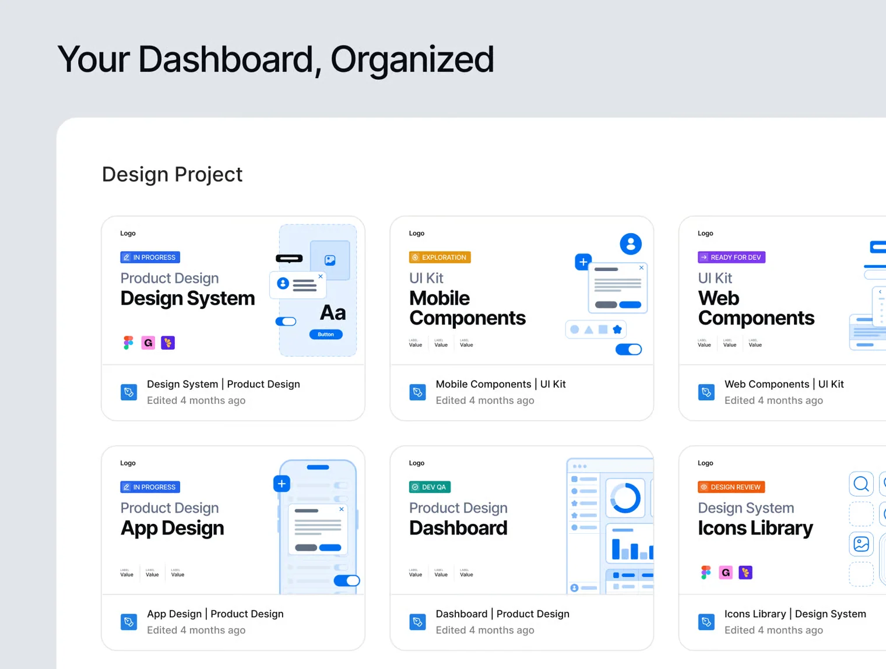Image resolution: width=886 pixels, height=669 pixels.
Task: Open the Icons Library | Design System file link
Action: [795, 614]
